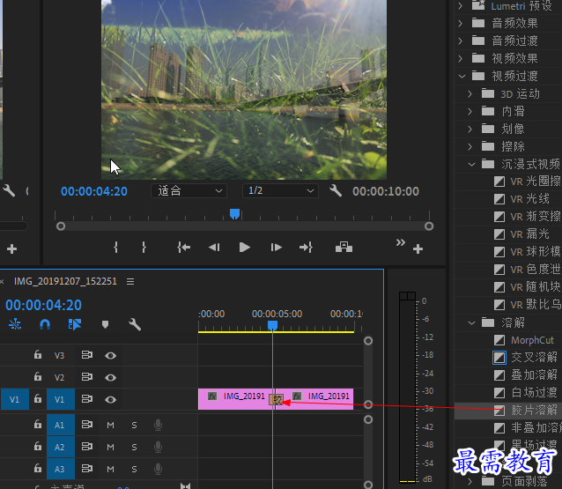Enable voice-over record on A1
The image size is (562, 489).
click(x=158, y=426)
